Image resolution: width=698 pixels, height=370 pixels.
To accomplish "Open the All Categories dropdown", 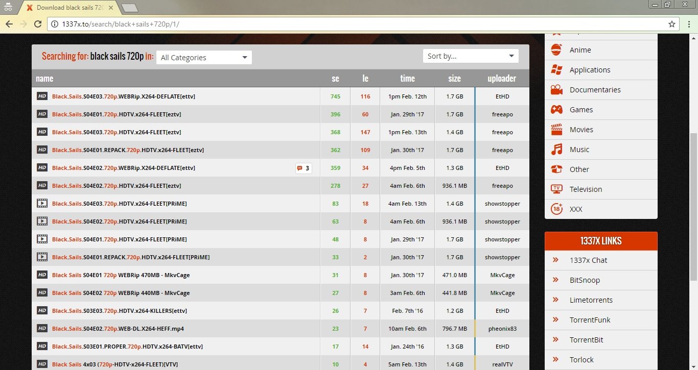I will tap(204, 57).
